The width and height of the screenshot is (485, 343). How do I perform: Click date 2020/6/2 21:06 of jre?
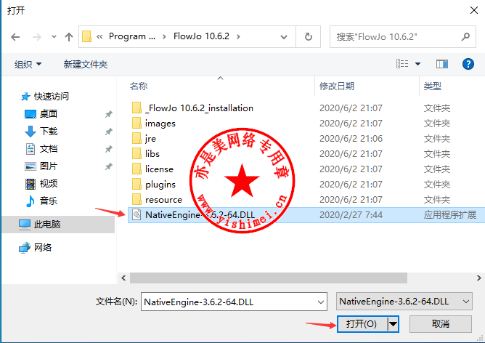coord(351,138)
